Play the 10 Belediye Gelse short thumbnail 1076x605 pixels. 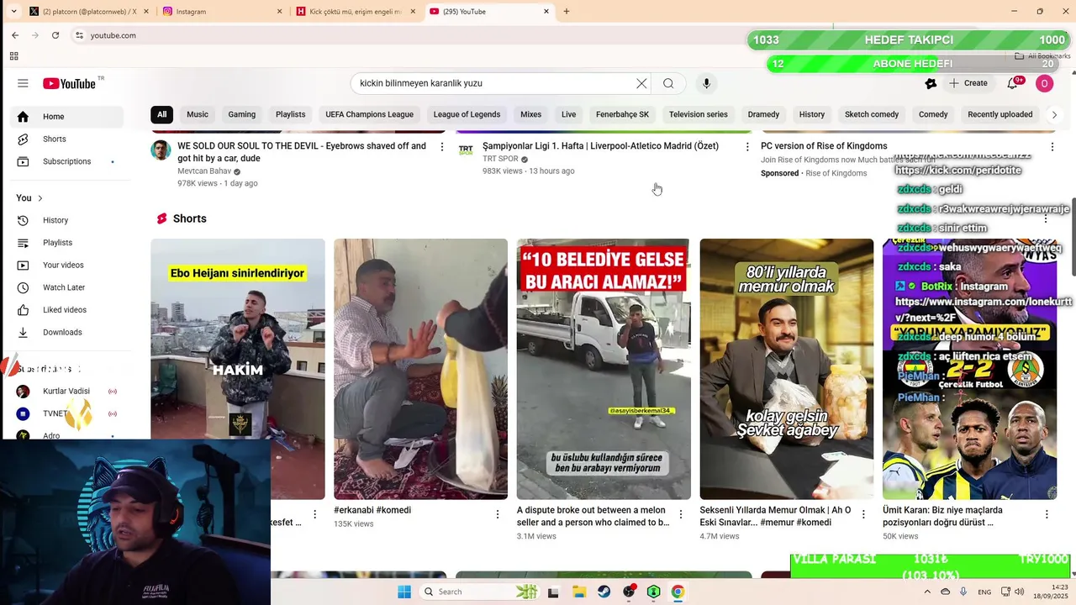tap(604, 369)
